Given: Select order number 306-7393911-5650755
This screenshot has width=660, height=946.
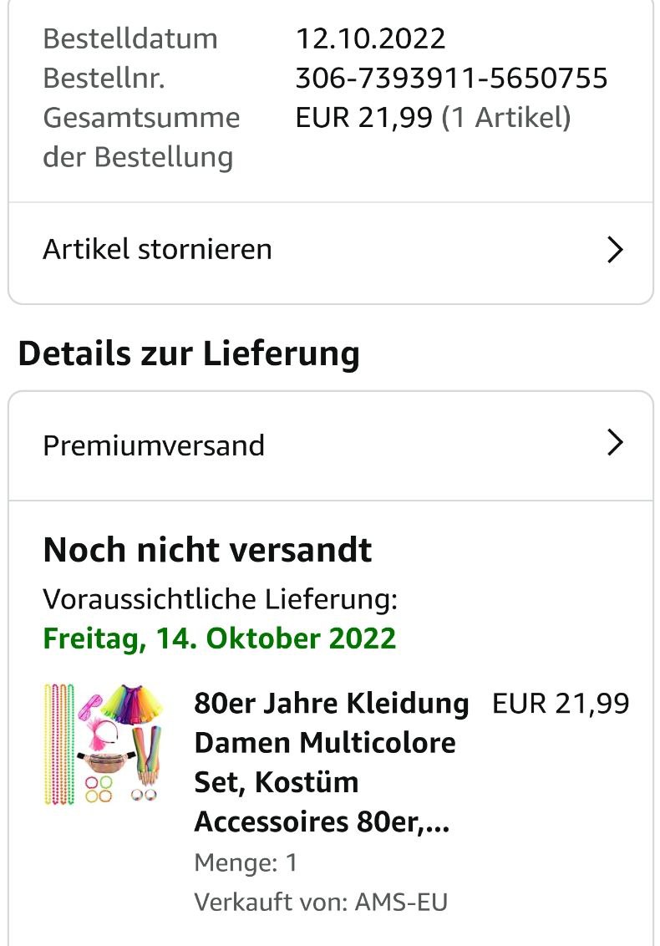Looking at the screenshot, I should pyautogui.click(x=451, y=78).
